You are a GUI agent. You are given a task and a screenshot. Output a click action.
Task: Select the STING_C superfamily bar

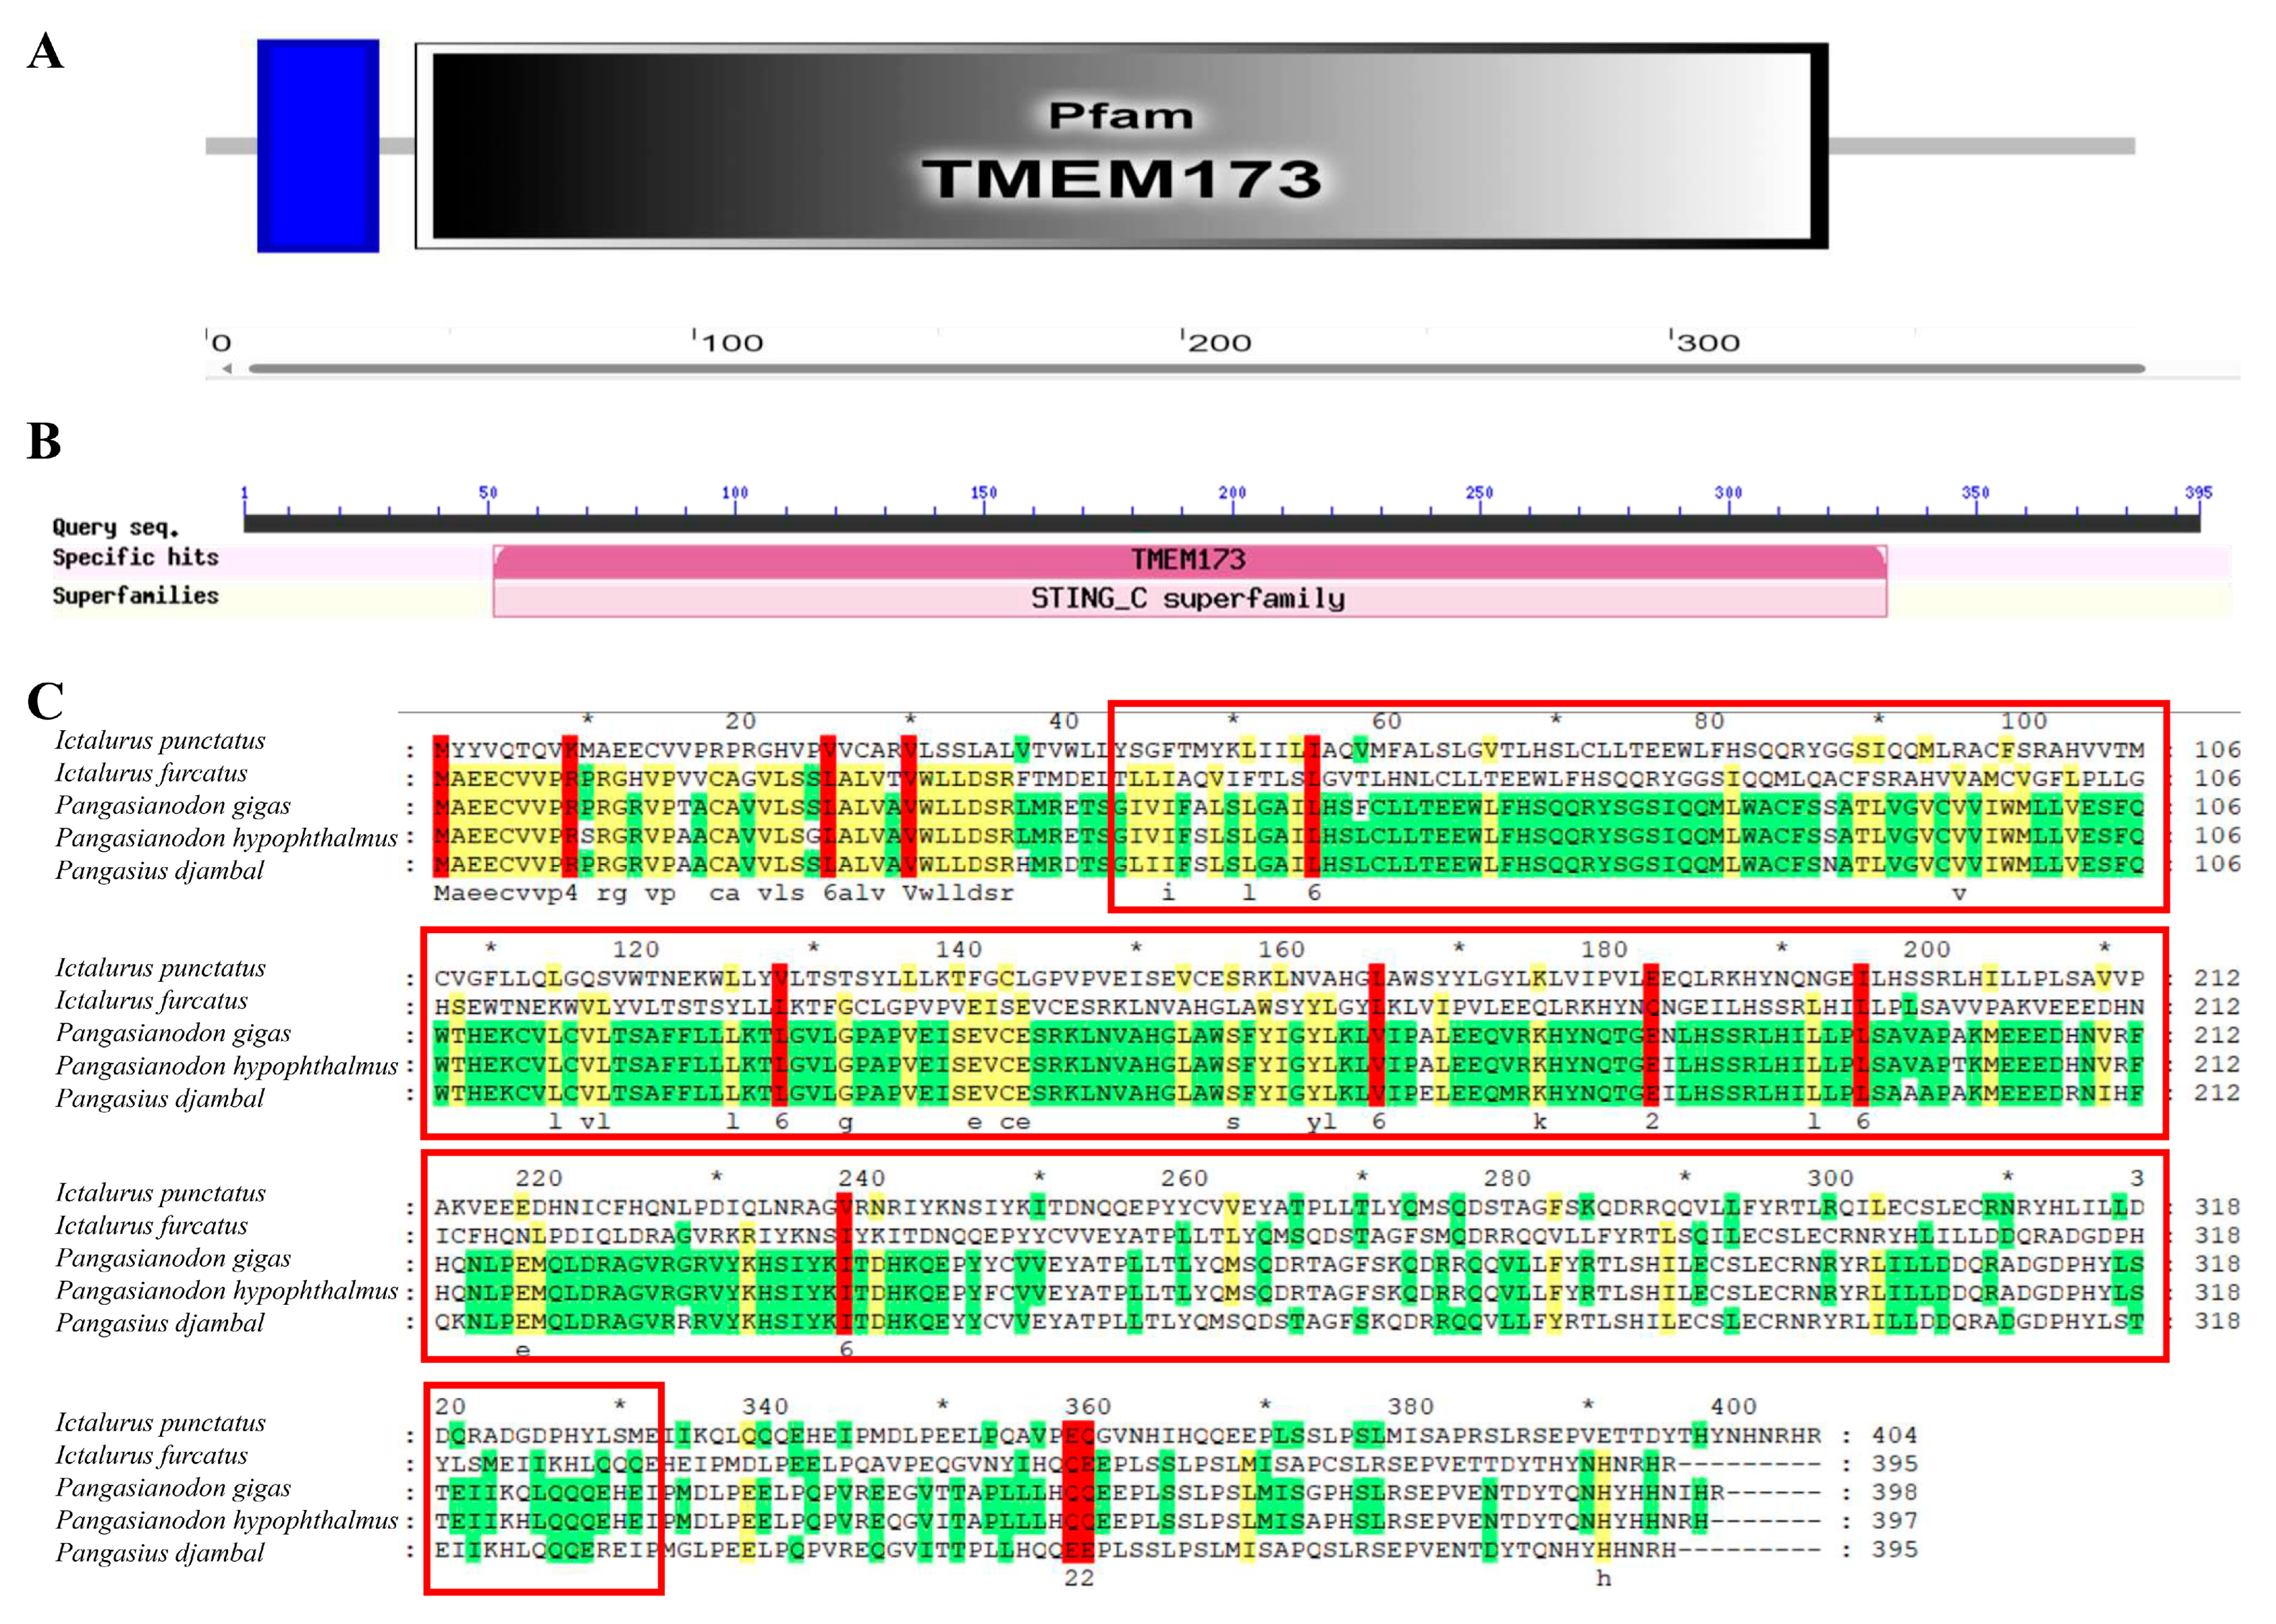pyautogui.click(x=1190, y=599)
